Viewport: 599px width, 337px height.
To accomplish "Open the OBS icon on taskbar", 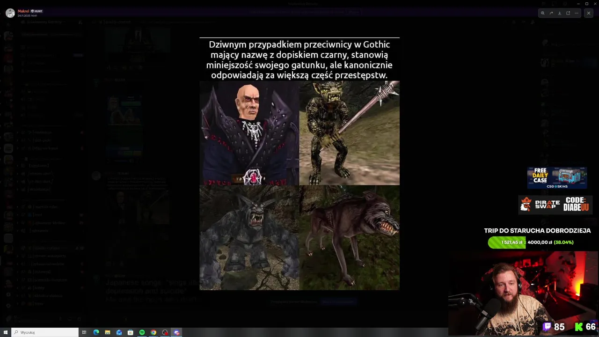I will pyautogui.click(x=165, y=332).
